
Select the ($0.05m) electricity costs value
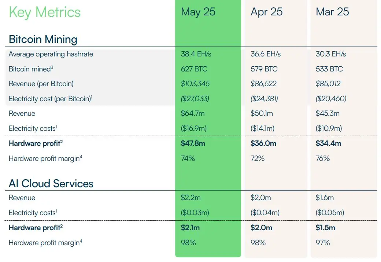(330, 213)
